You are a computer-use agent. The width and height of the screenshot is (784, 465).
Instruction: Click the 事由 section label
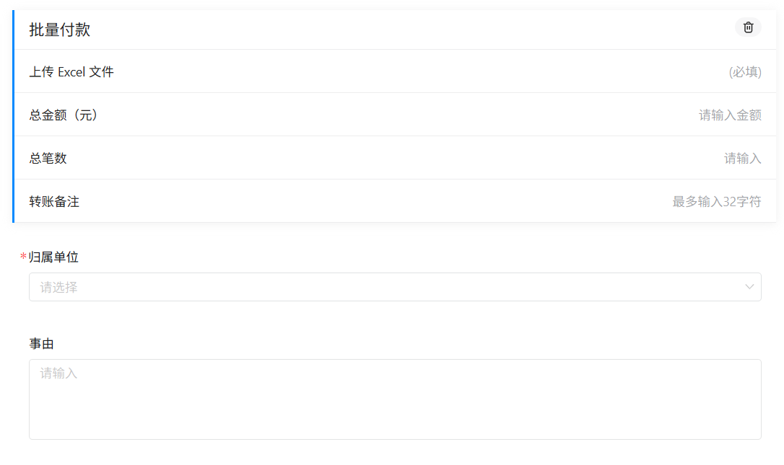(x=41, y=344)
